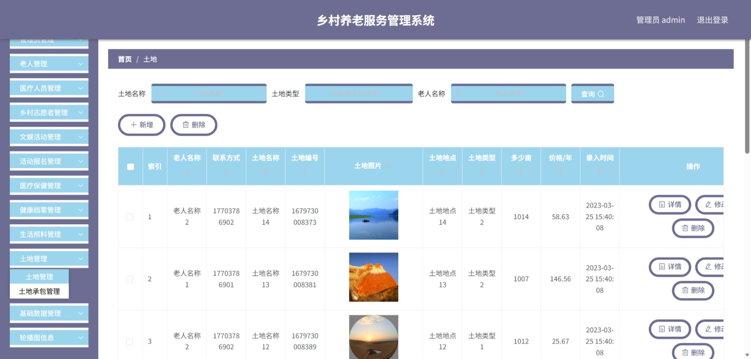Image resolution: width=751 pixels, height=359 pixels.
Task: Expand the 乡村志愿者管理 sidebar chevron
Action: coord(81,112)
